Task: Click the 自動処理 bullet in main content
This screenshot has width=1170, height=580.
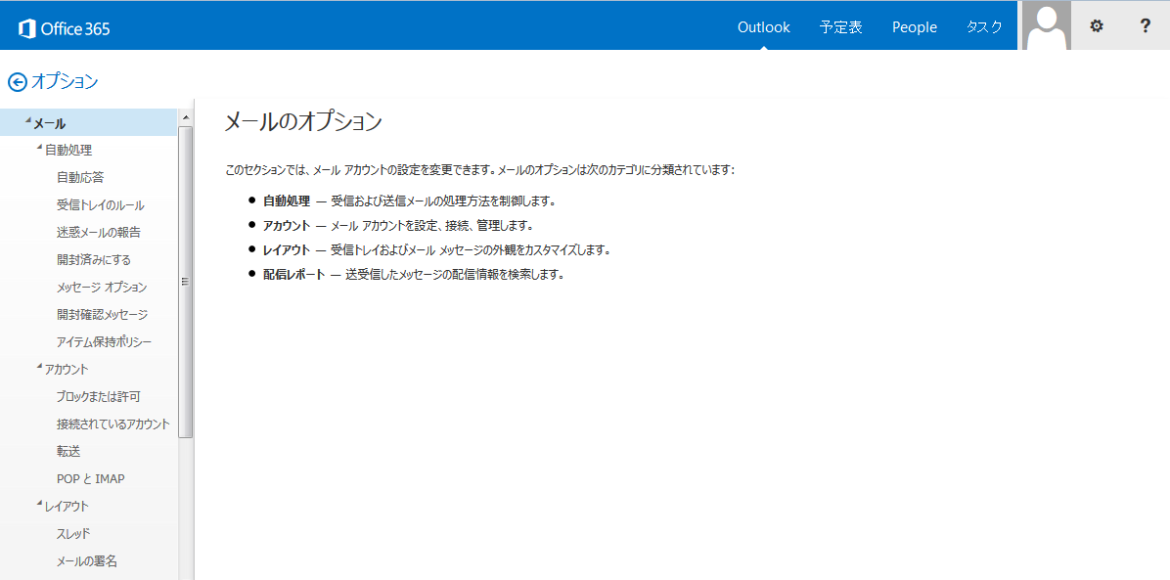Action: (286, 201)
